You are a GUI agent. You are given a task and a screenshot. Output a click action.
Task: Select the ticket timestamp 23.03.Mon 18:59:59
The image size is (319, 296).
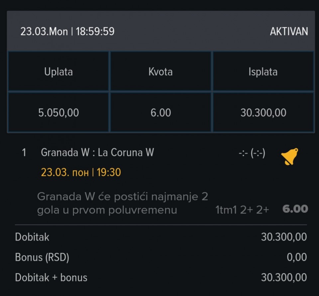click(x=67, y=32)
